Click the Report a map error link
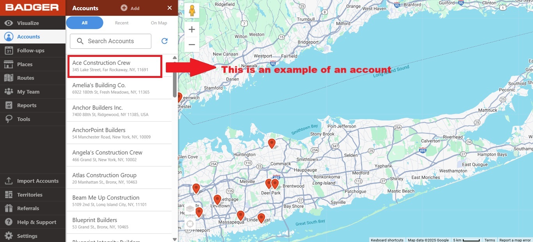Screen dimensions: 533x242 point(515,240)
